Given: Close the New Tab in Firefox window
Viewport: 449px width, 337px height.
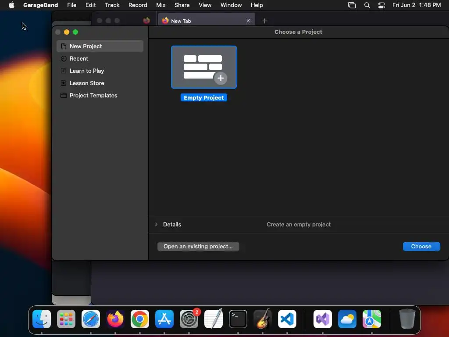Looking at the screenshot, I should 248,21.
